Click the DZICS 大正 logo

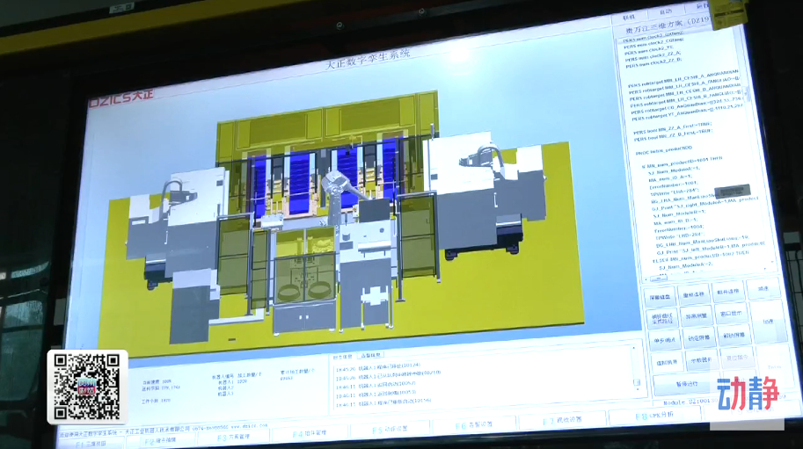click(124, 101)
